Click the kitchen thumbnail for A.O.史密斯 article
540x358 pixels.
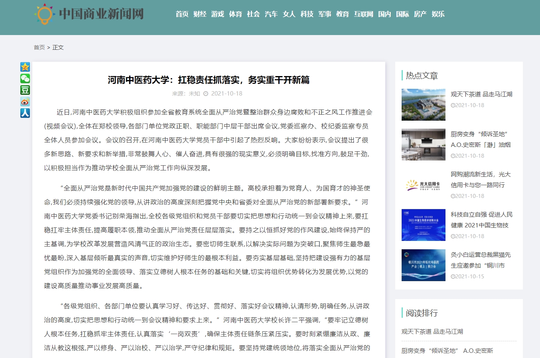click(423, 145)
